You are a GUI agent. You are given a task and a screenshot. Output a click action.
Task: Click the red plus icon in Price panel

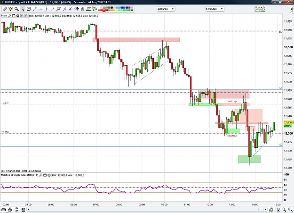coord(22,15)
